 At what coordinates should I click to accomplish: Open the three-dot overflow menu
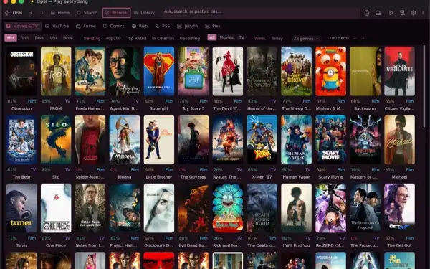pos(423,13)
